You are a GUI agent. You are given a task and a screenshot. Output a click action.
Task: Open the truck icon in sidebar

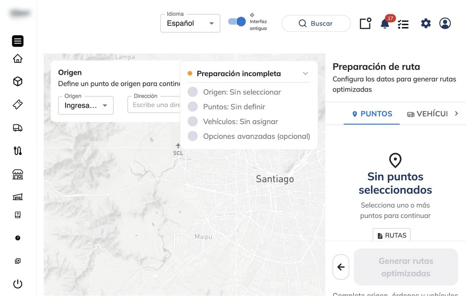click(x=18, y=128)
